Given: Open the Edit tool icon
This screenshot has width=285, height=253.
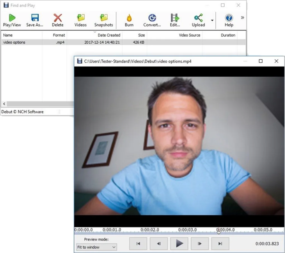Looking at the screenshot, I should coord(175,20).
